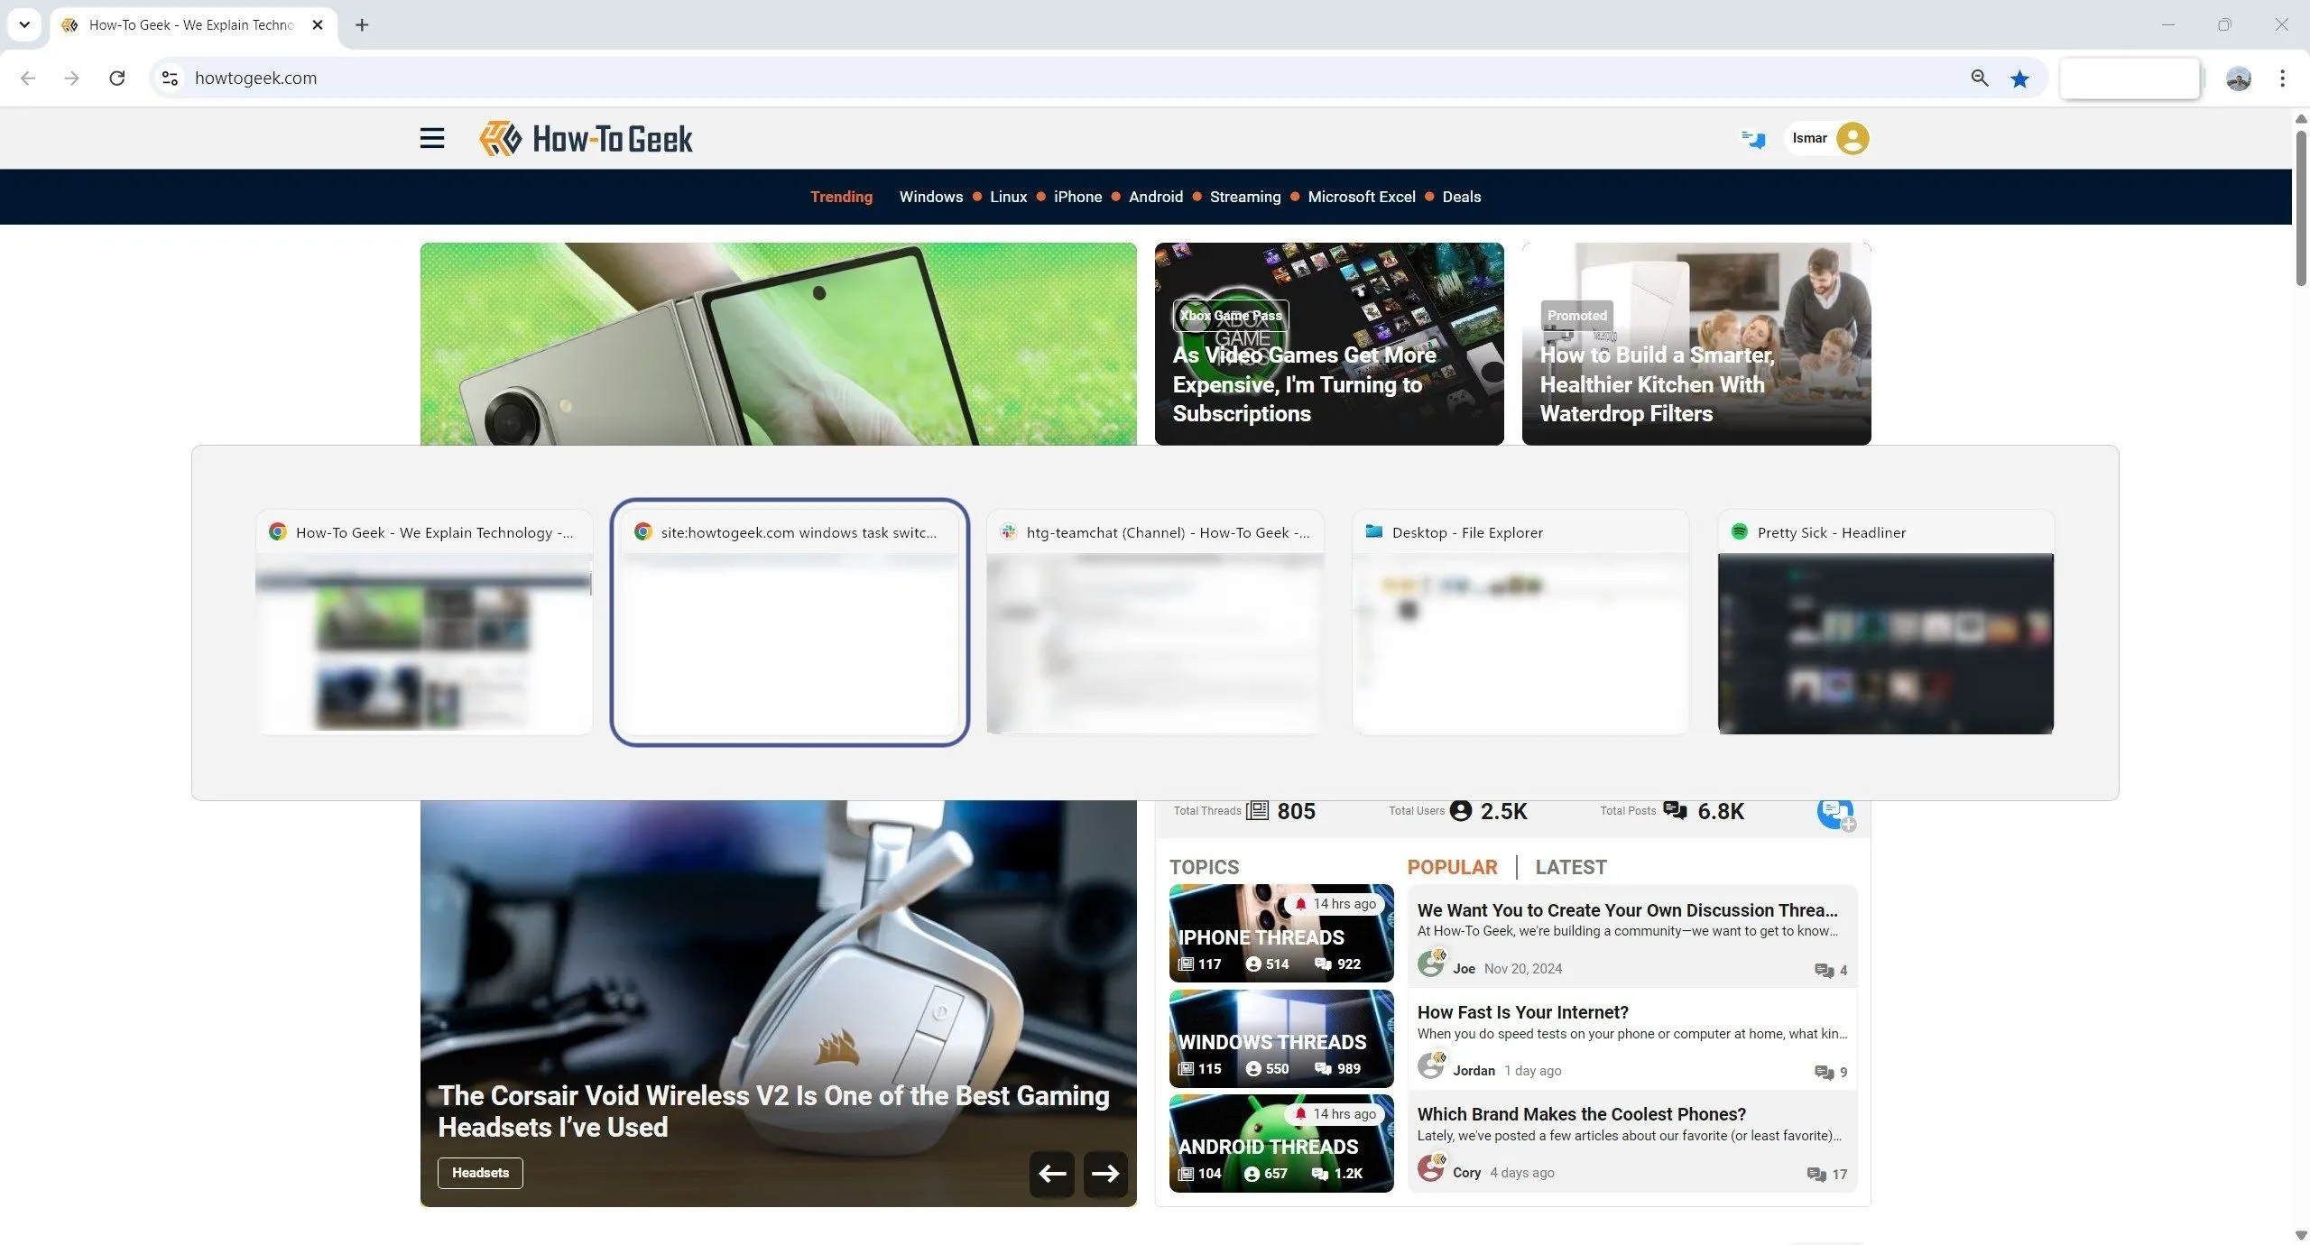Reload the page with refresh icon

[117, 78]
